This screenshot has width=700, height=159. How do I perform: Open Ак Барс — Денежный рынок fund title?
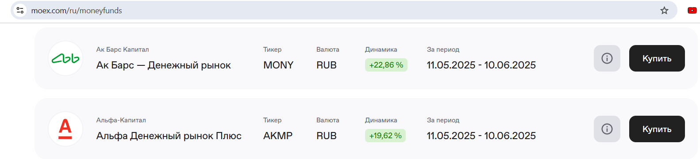pos(164,65)
